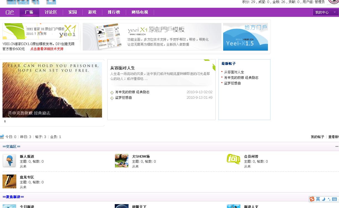Switch to the 游戏 tab
Screen dimensions: 339x208
pos(92,12)
